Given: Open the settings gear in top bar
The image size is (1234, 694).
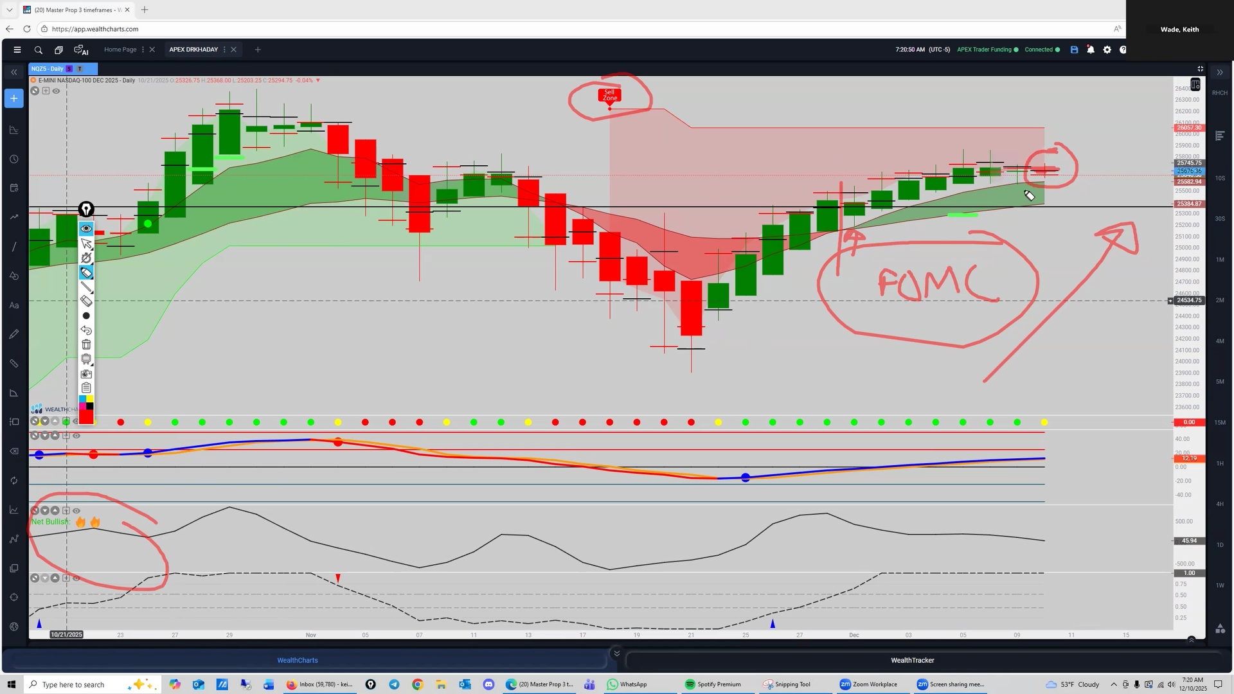Looking at the screenshot, I should pos(1107,49).
